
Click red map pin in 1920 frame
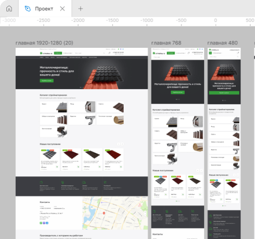[104, 213]
